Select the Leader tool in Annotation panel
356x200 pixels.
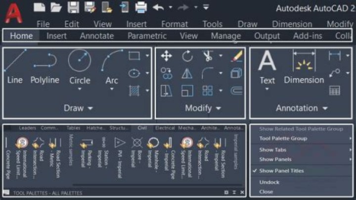(335, 73)
